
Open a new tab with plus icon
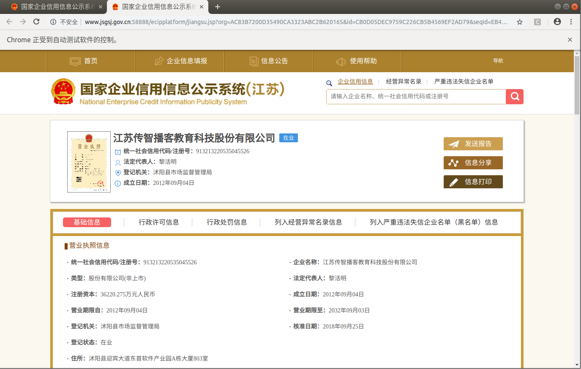218,7
